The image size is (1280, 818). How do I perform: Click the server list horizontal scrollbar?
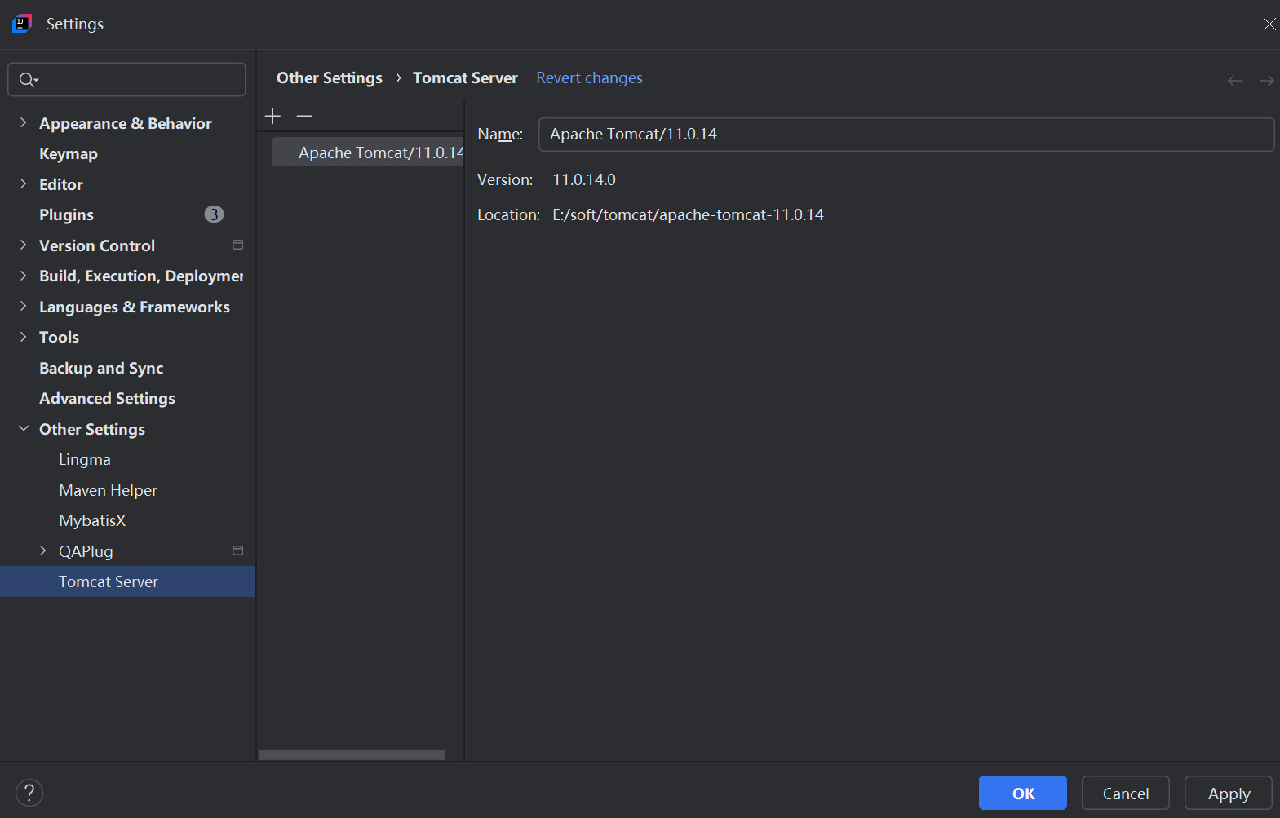(x=352, y=755)
